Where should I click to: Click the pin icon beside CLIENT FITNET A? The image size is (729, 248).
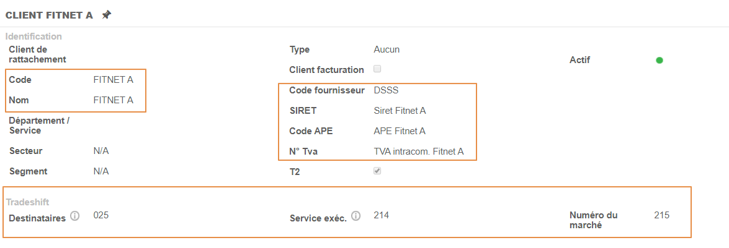[107, 15]
